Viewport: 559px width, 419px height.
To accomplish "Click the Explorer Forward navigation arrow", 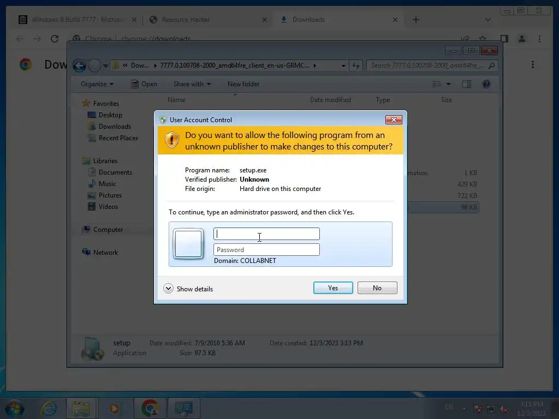I will click(x=94, y=65).
